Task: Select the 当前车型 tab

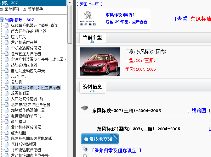Action: 93,38
